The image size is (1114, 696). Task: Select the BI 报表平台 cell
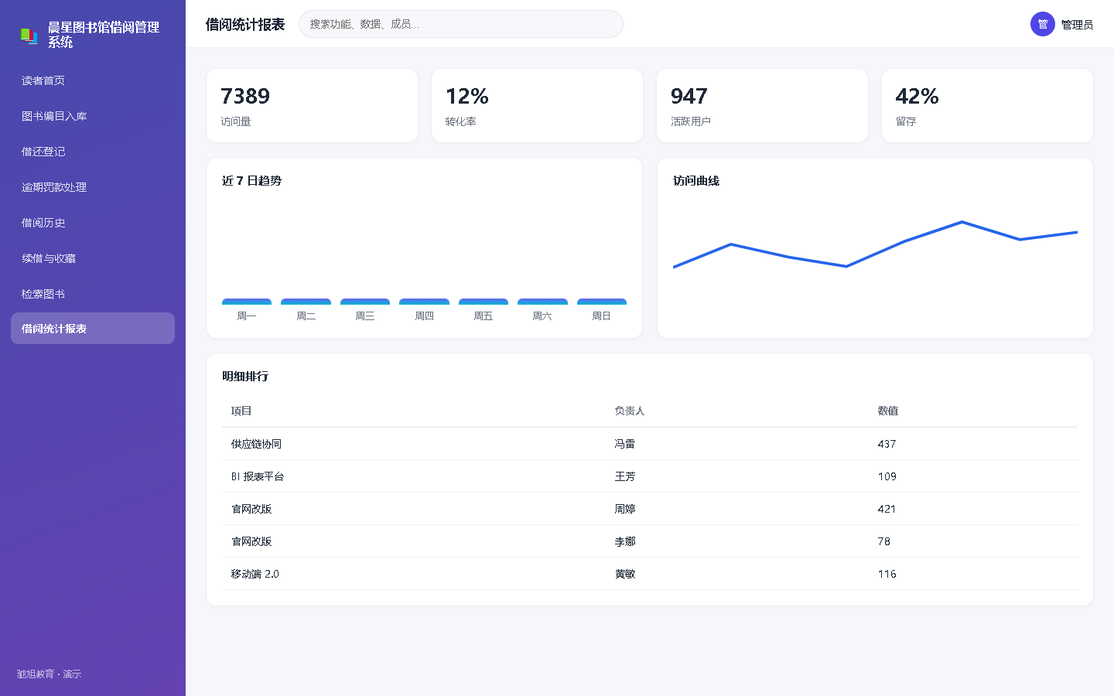tap(258, 476)
